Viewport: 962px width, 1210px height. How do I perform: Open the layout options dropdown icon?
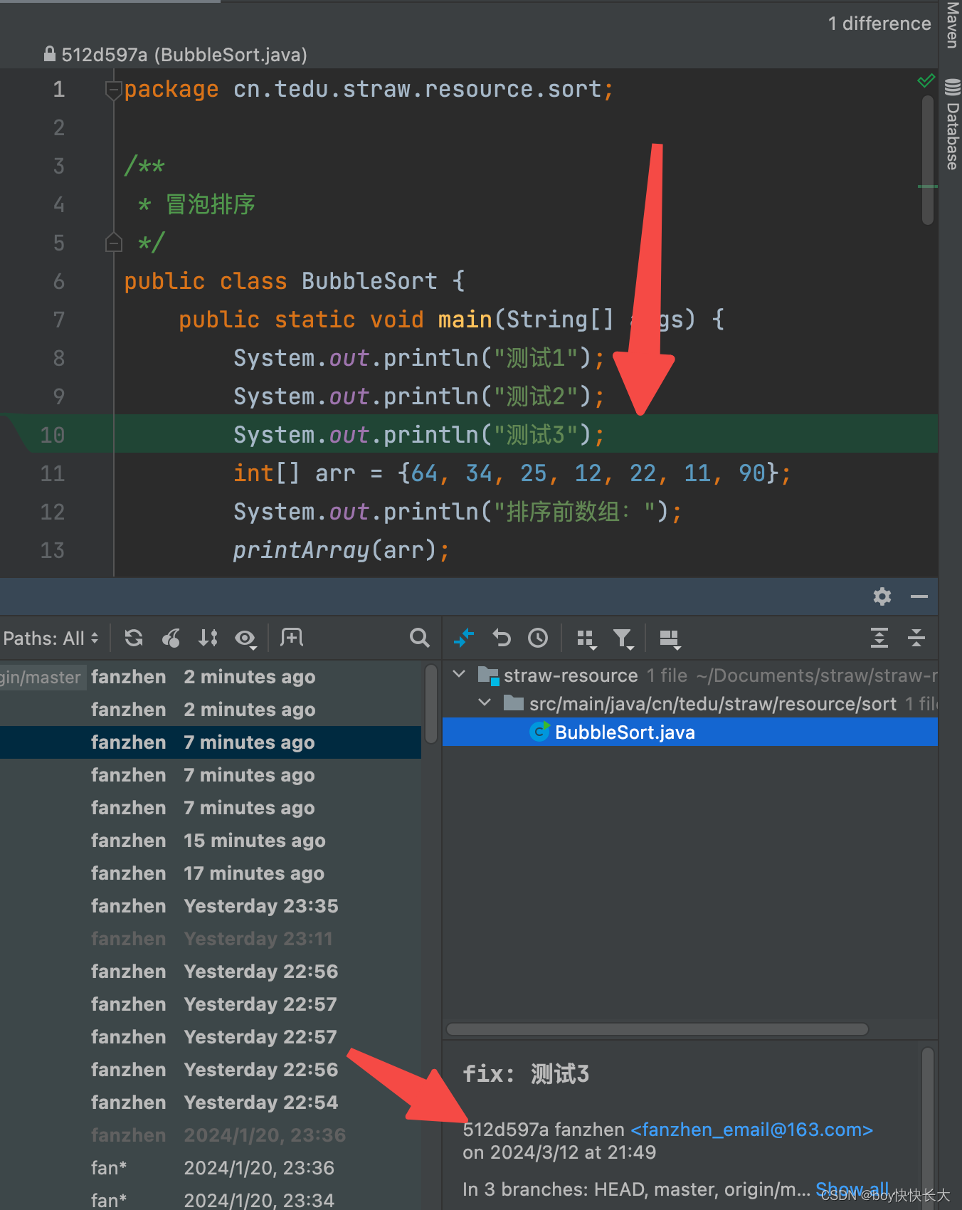(x=670, y=639)
